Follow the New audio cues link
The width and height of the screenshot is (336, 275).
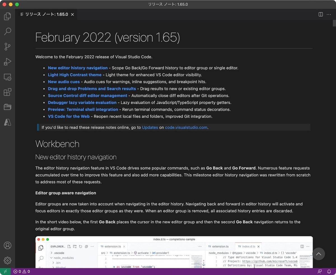click(x=64, y=82)
